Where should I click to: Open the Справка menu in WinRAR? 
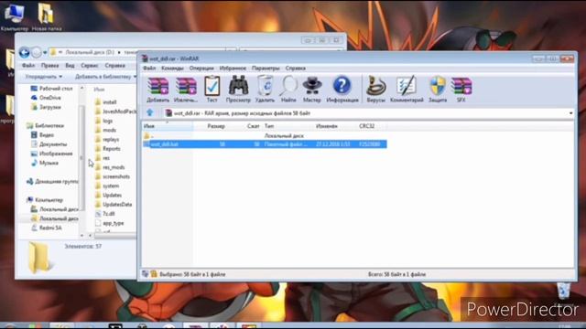(295, 69)
